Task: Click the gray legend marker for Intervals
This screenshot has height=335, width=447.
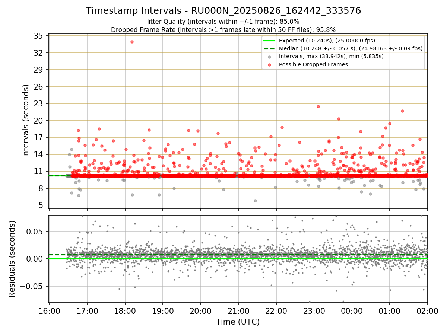Action: (270, 57)
